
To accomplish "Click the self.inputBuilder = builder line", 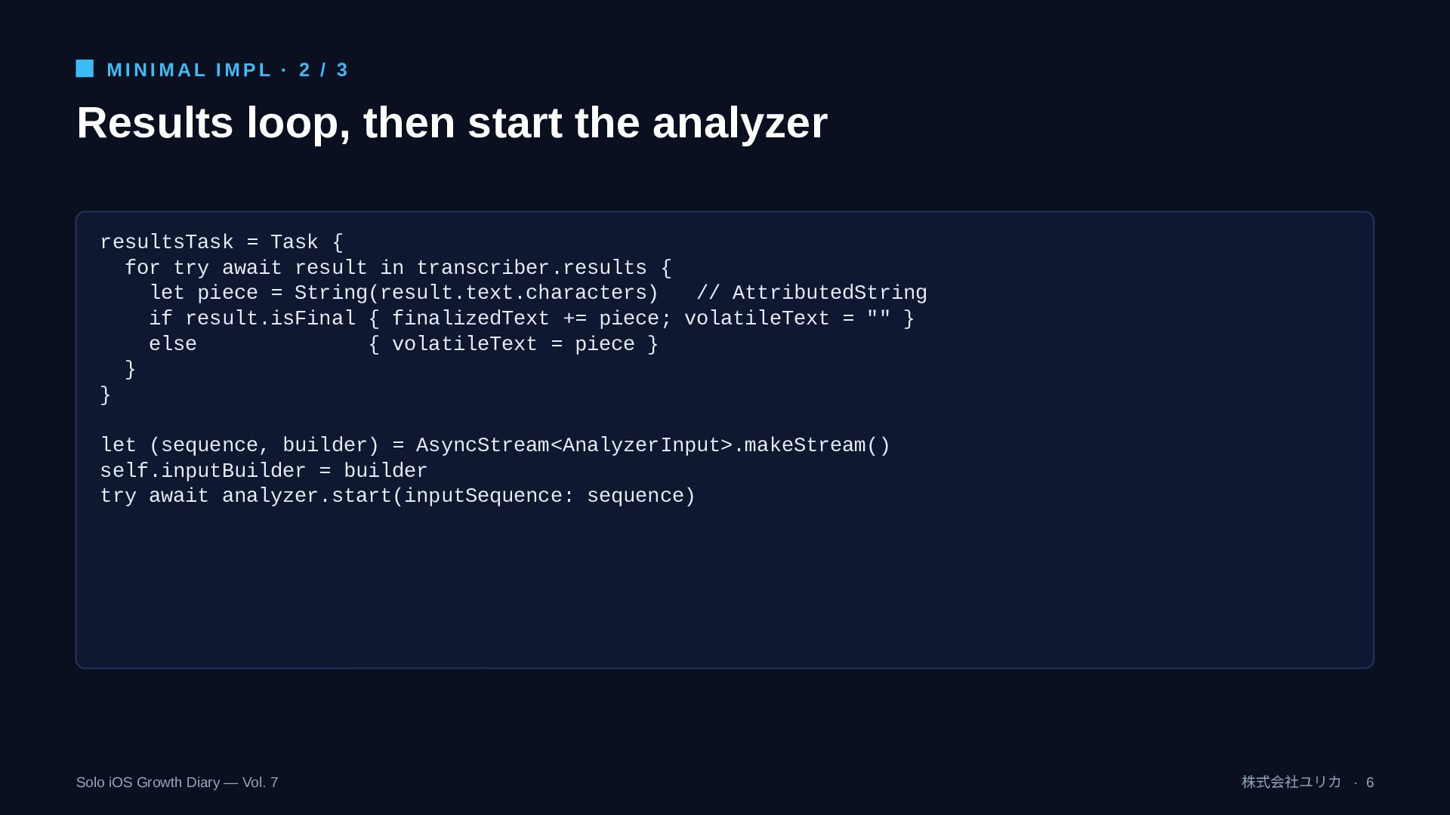I will click(x=264, y=471).
